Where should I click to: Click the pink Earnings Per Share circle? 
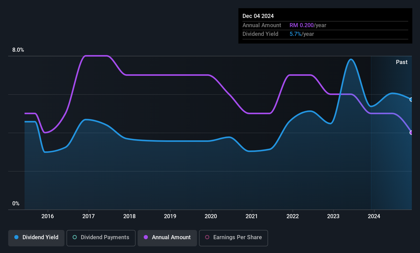pos(207,237)
